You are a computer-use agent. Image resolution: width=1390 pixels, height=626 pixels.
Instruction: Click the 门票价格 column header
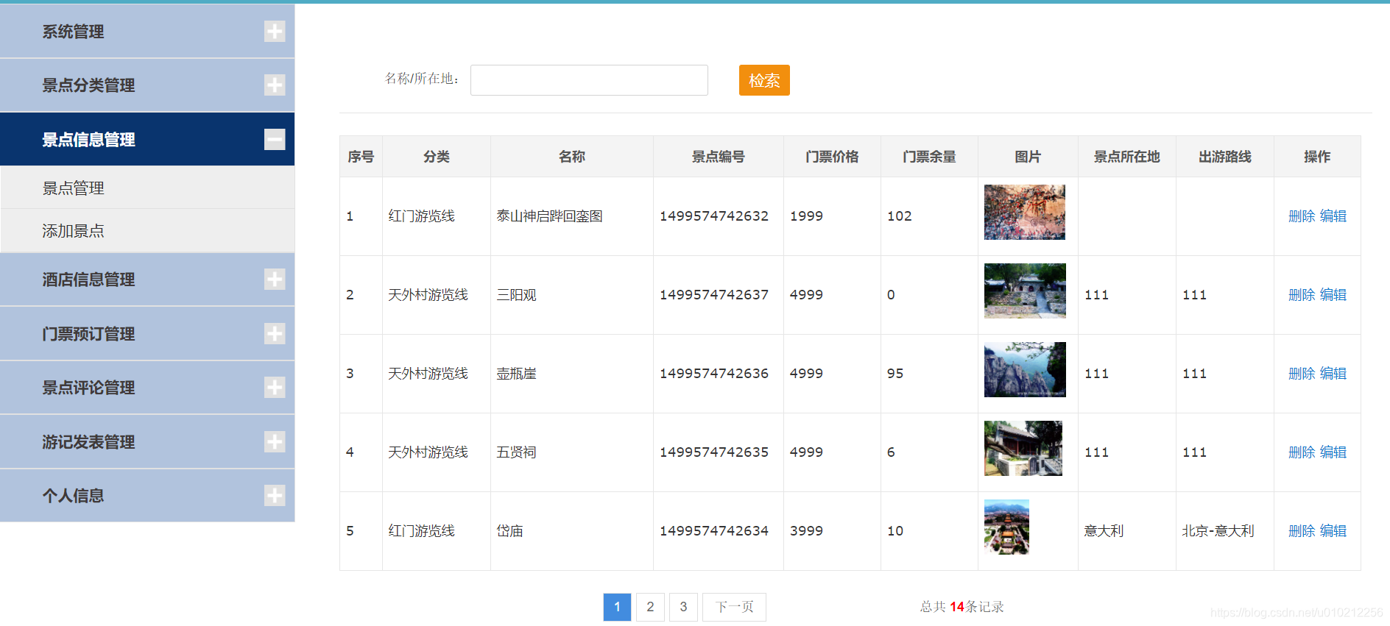point(832,157)
